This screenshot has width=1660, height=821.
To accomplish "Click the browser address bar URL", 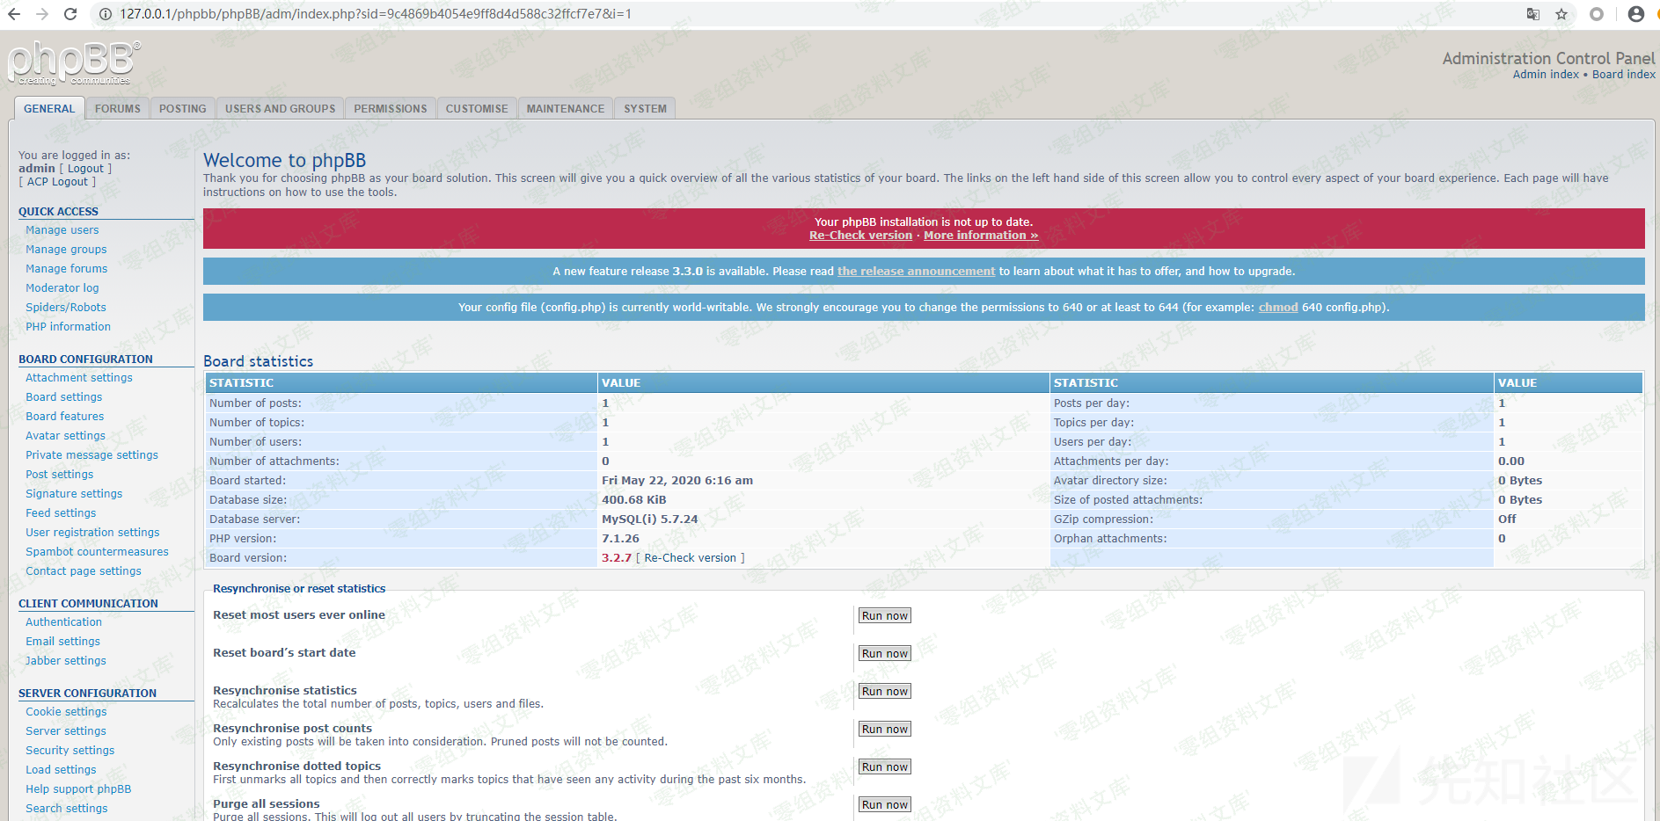I will pos(376,14).
